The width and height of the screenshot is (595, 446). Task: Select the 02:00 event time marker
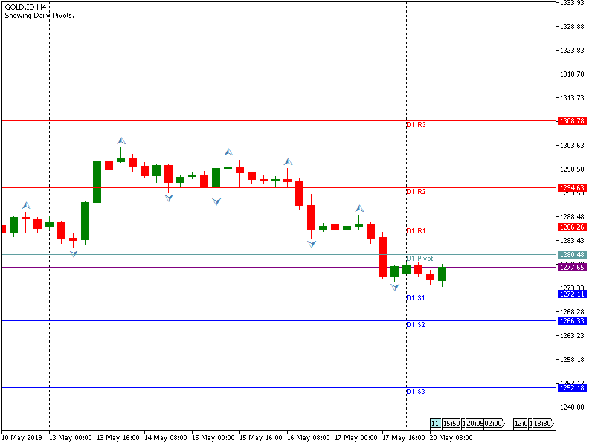[494, 424]
